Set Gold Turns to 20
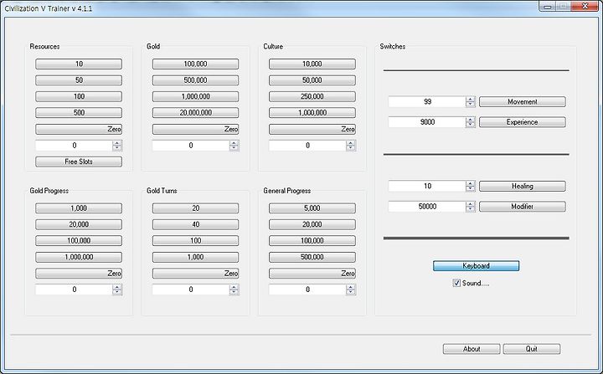Image resolution: width=603 pixels, height=374 pixels. (195, 208)
